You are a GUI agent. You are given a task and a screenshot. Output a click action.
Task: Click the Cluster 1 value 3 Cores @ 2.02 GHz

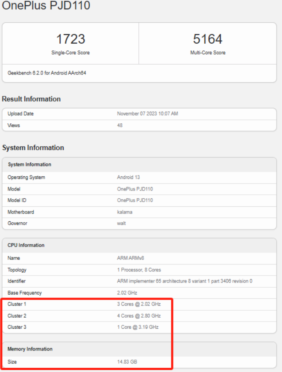[138, 304]
